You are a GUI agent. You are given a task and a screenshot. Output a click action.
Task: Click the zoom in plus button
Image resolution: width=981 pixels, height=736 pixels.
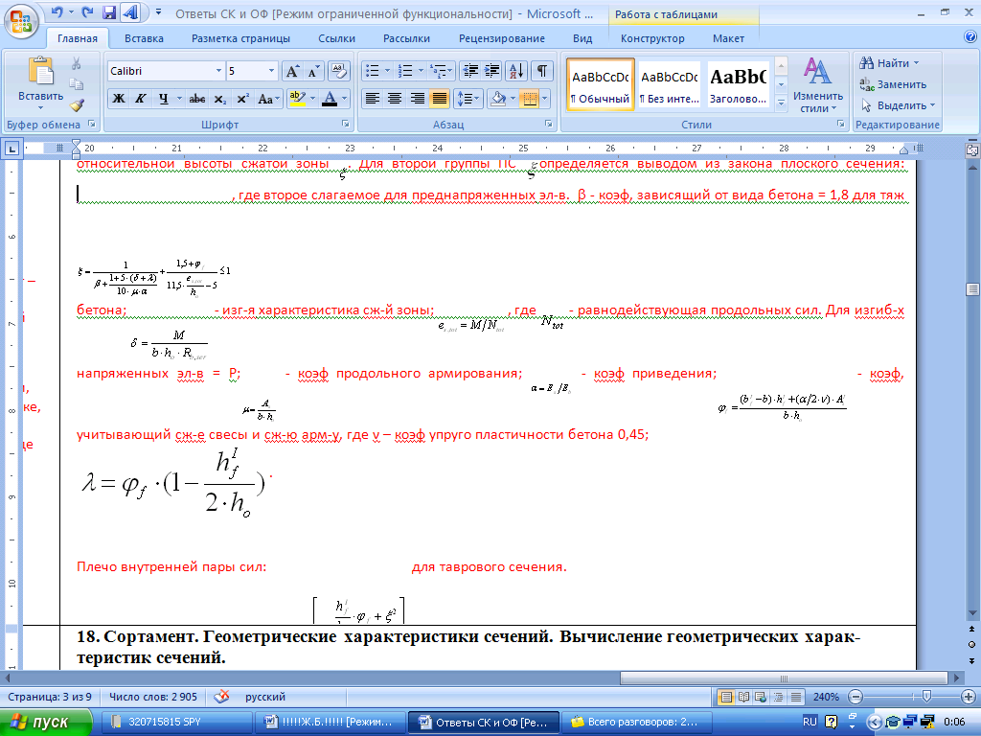(969, 697)
